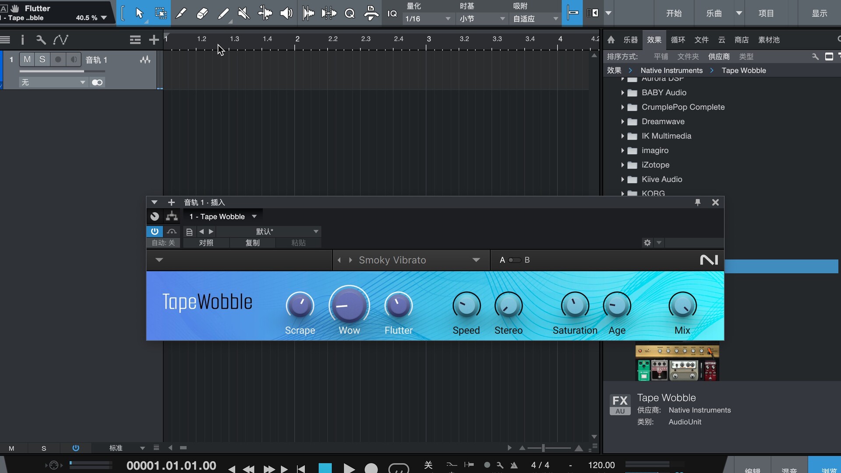Open the Macro stamp toolbar icon
The width and height of the screenshot is (841, 473).
click(371, 13)
